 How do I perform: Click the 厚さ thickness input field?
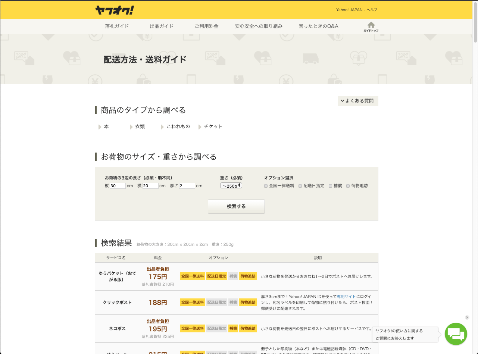pyautogui.click(x=187, y=186)
